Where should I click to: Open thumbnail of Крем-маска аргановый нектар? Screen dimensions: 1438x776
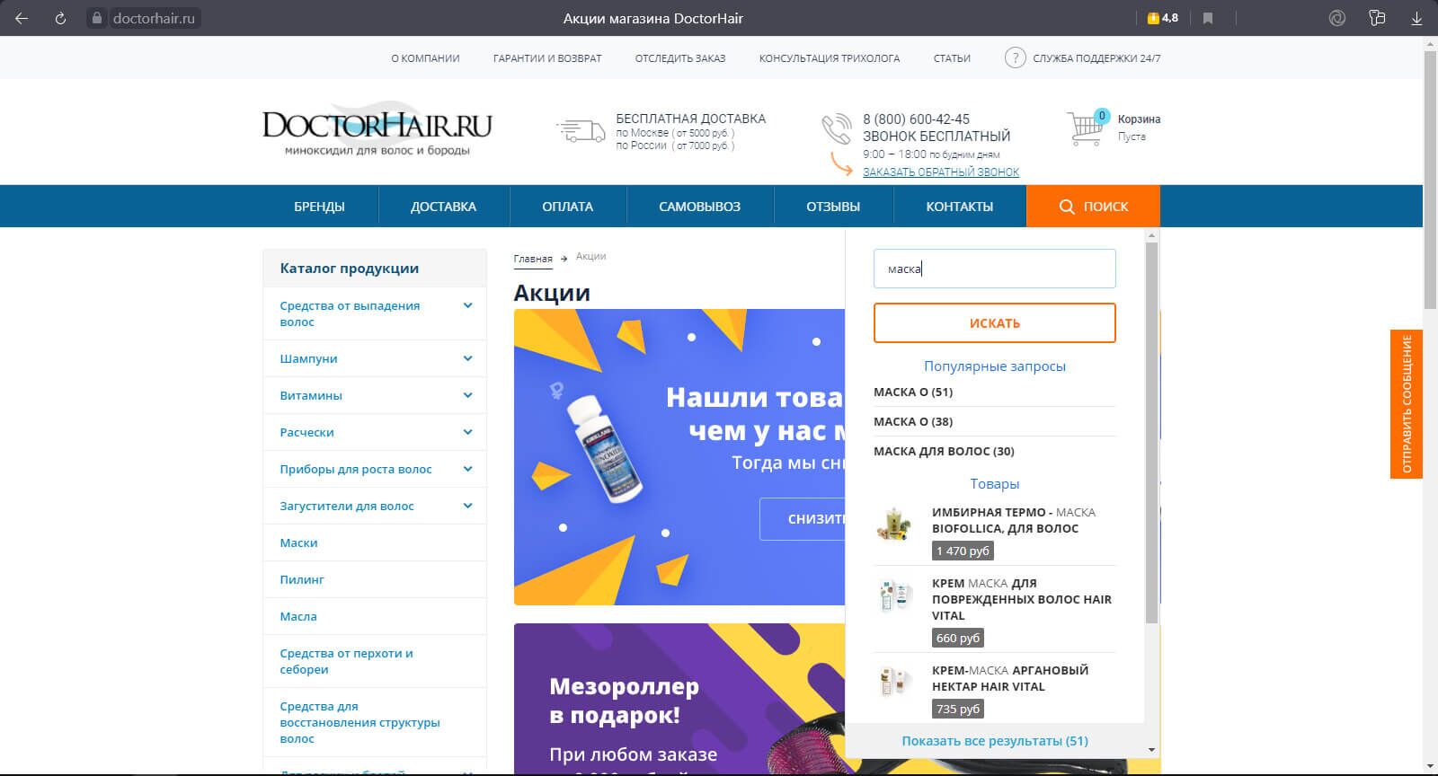[x=894, y=680]
